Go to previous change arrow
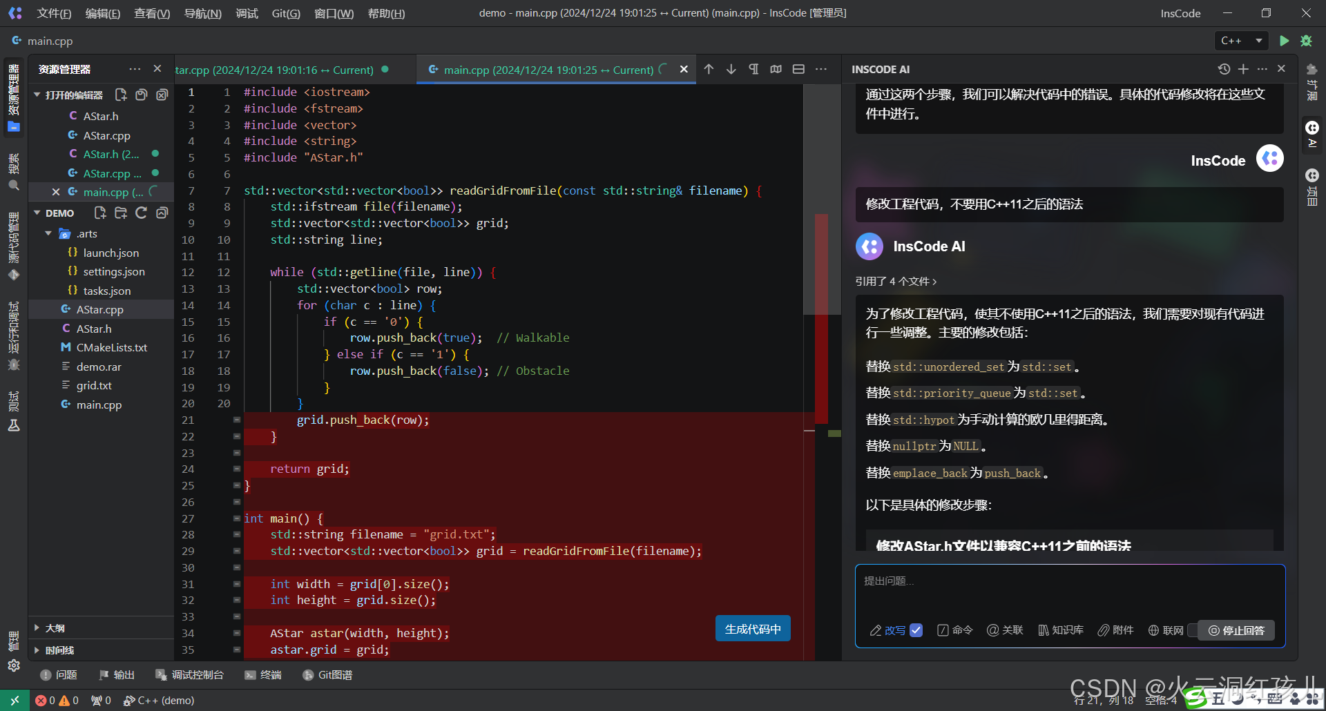The height and width of the screenshot is (711, 1326). click(x=709, y=69)
